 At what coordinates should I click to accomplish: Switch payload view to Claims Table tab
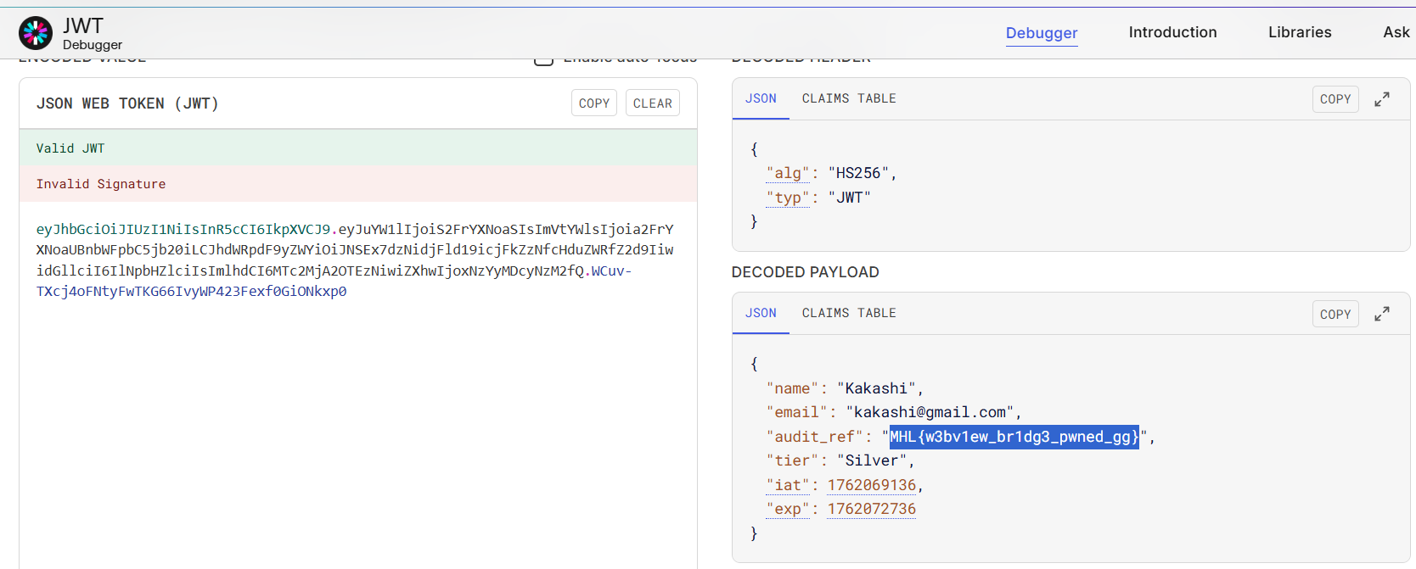coord(848,313)
